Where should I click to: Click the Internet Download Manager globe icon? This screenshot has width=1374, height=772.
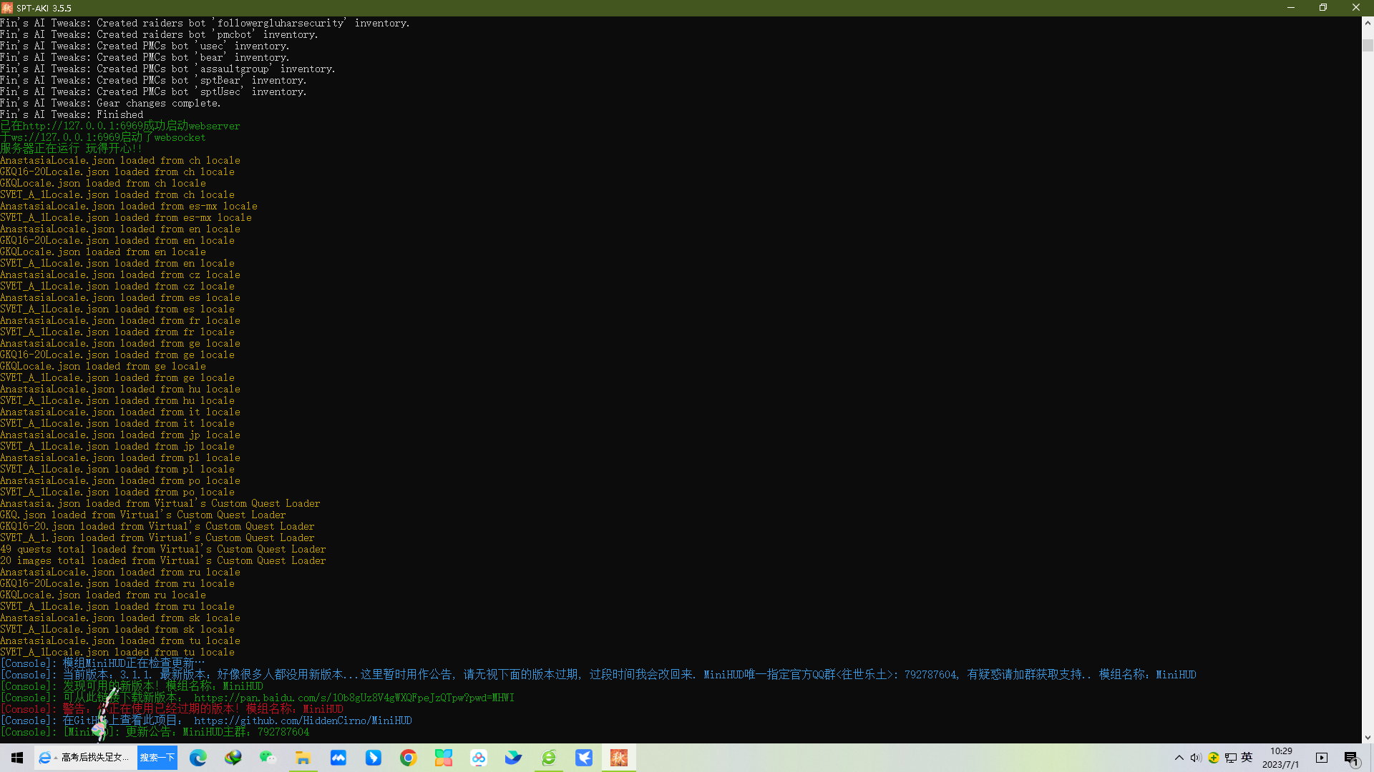[233, 758]
